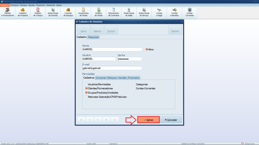The height and width of the screenshot is (145, 259).
Task: Open Orçamentos de Venda toolbar icon
Action: (x=83, y=12)
